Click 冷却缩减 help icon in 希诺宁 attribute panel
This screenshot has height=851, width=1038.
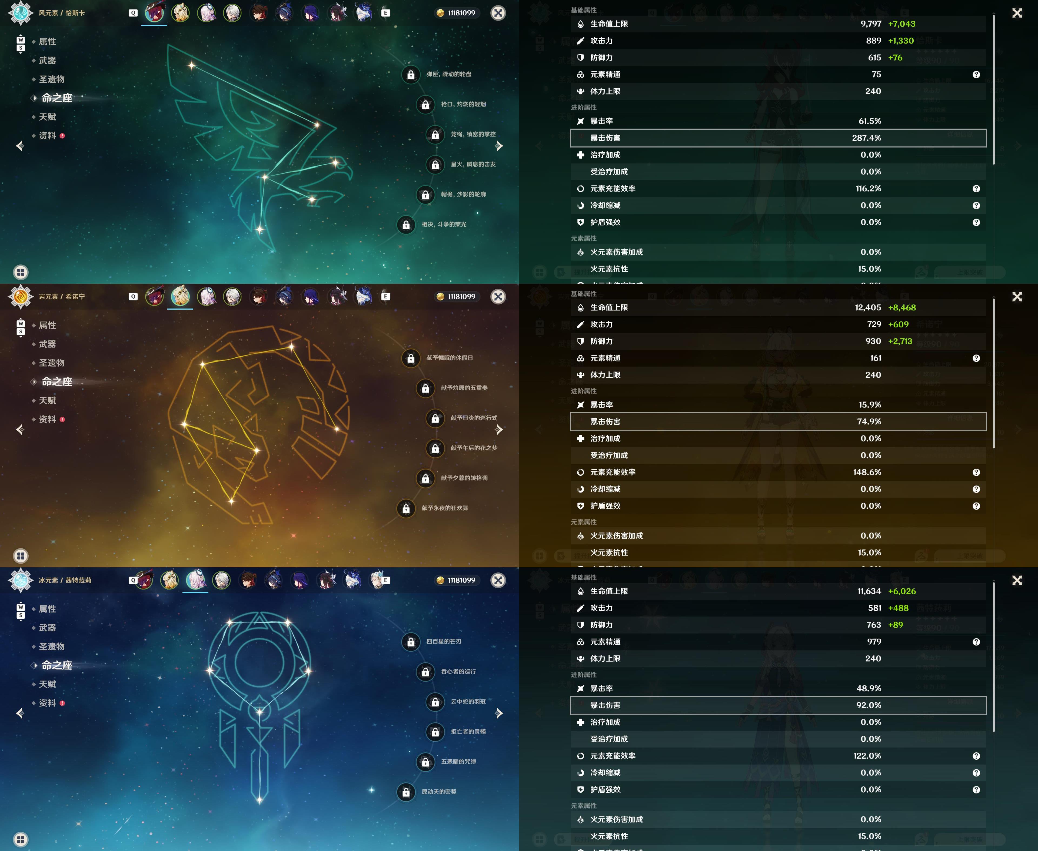click(x=976, y=489)
